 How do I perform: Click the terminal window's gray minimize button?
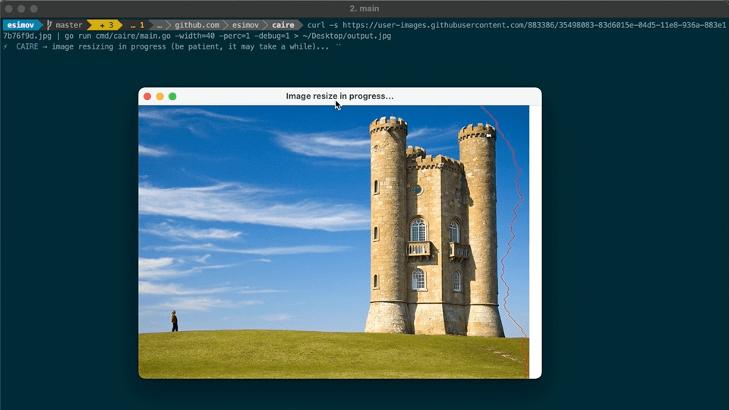point(21,8)
